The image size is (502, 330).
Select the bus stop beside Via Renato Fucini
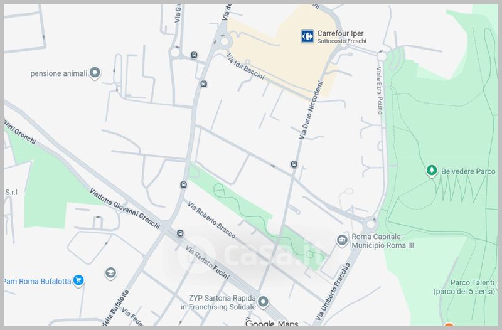point(180,233)
